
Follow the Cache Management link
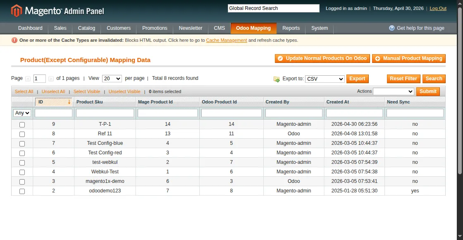pos(227,40)
